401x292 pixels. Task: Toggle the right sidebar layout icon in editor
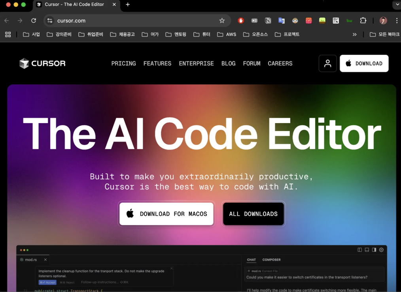pyautogui.click(x=374, y=250)
